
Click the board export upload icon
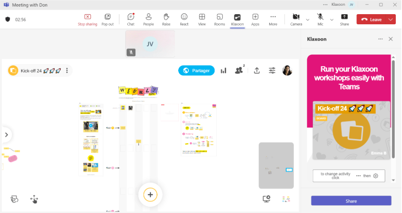tap(257, 71)
